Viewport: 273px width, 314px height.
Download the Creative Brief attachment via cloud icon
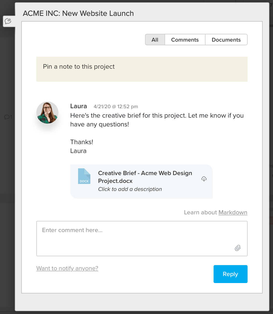pyautogui.click(x=204, y=179)
